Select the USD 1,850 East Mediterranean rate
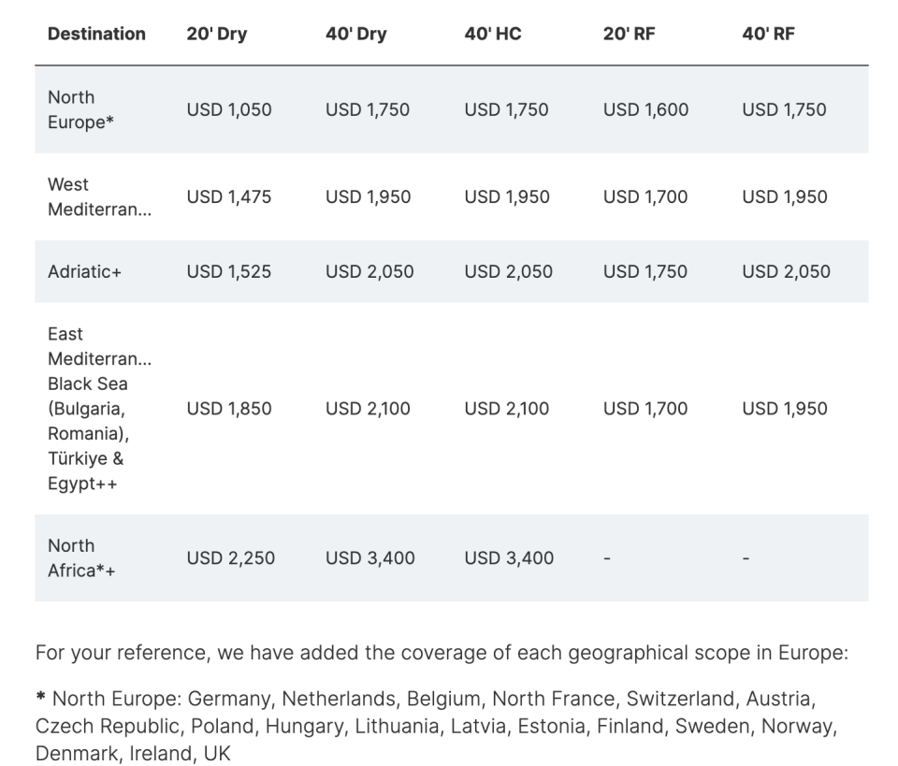Viewport: 898px width, 766px height. pyautogui.click(x=229, y=409)
